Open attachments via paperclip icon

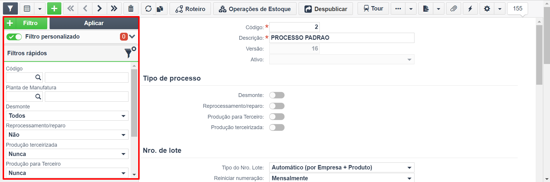point(453,9)
